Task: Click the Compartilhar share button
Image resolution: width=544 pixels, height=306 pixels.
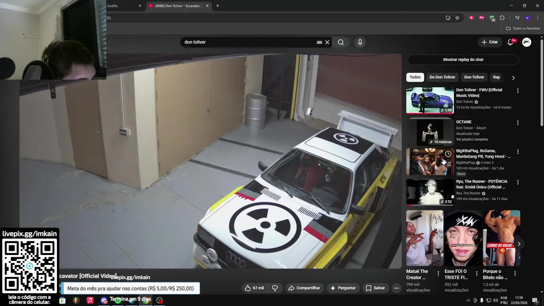Action: tap(304, 288)
